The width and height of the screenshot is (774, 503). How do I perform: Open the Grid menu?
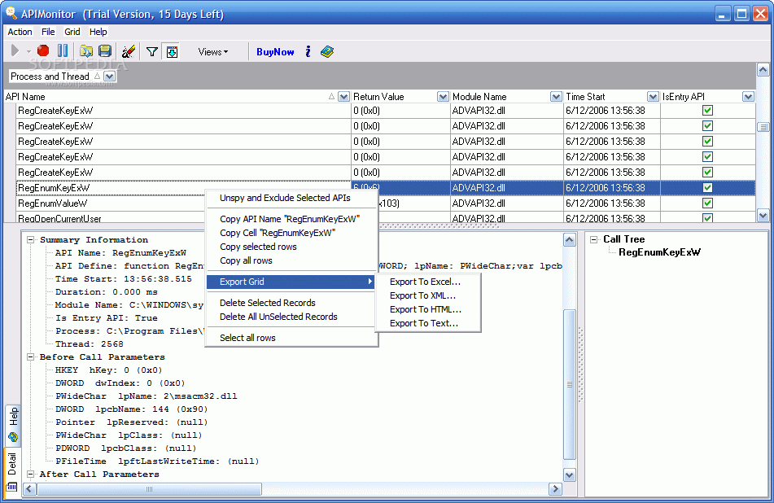click(x=72, y=32)
